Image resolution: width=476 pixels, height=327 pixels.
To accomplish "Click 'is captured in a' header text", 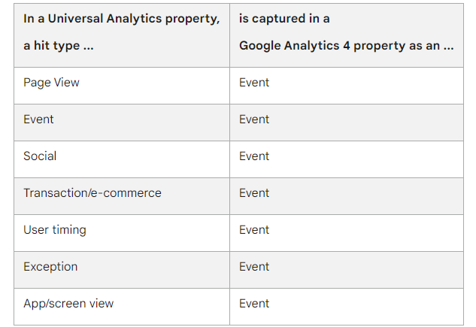I will 284,19.
